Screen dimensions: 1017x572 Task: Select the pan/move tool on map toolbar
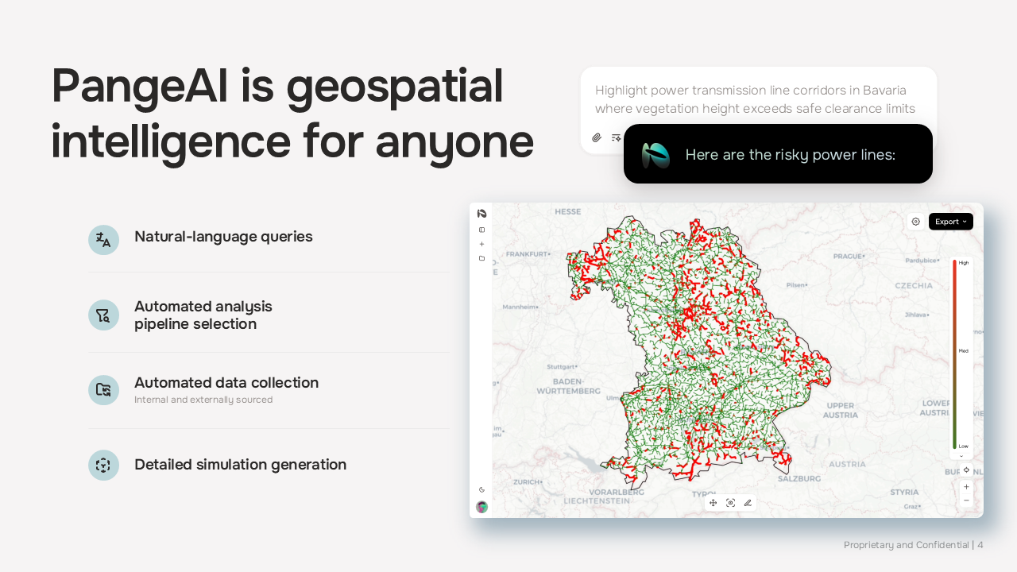coord(713,503)
